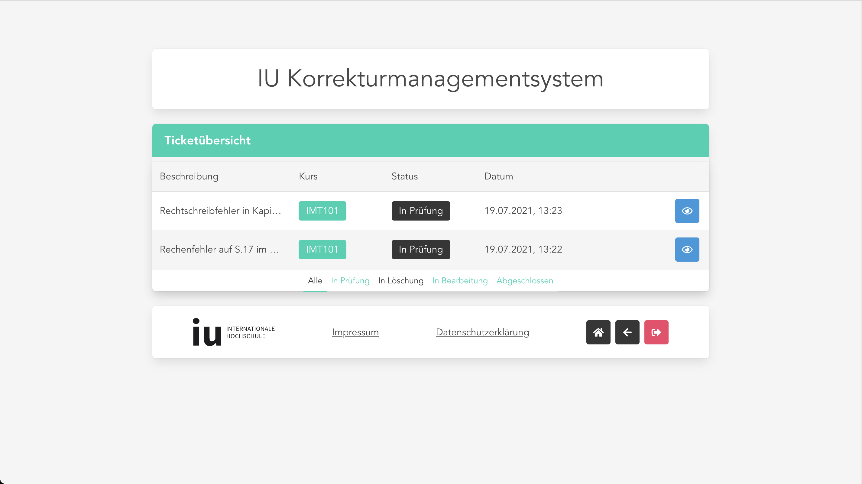Open the Impressum link

pyautogui.click(x=355, y=332)
